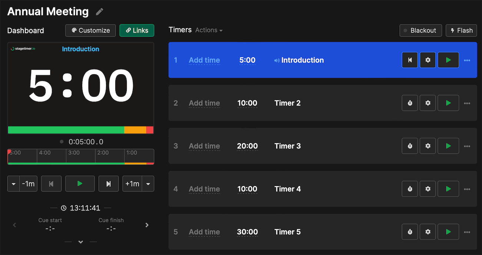This screenshot has height=255, width=482.
Task: Trigger the Flash button
Action: [461, 30]
